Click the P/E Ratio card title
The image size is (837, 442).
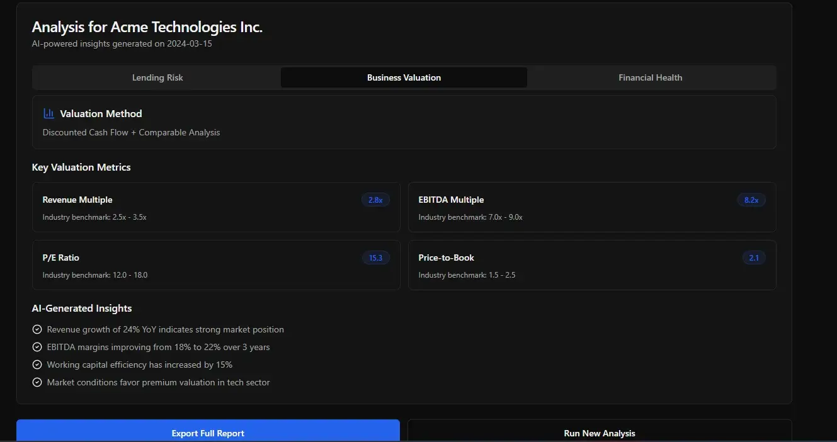[61, 258]
